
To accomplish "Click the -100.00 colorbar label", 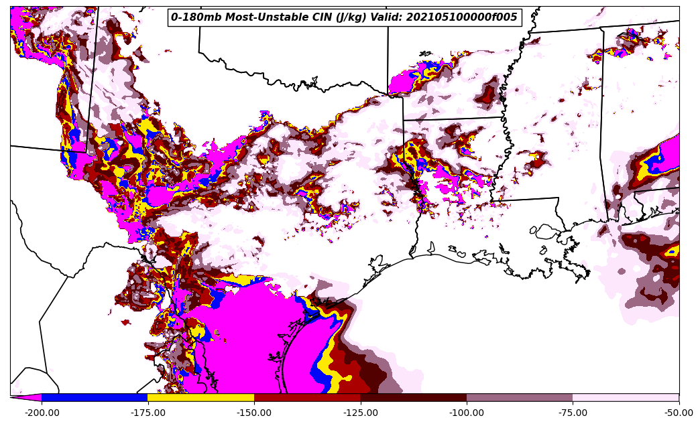I will (467, 413).
